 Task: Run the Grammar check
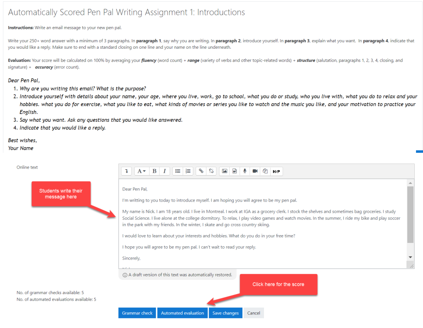tap(137, 313)
